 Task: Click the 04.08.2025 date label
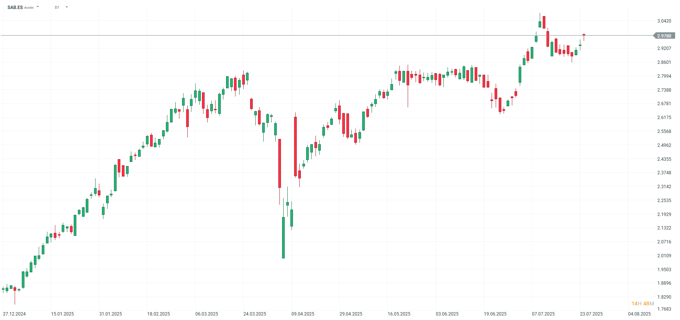639,314
